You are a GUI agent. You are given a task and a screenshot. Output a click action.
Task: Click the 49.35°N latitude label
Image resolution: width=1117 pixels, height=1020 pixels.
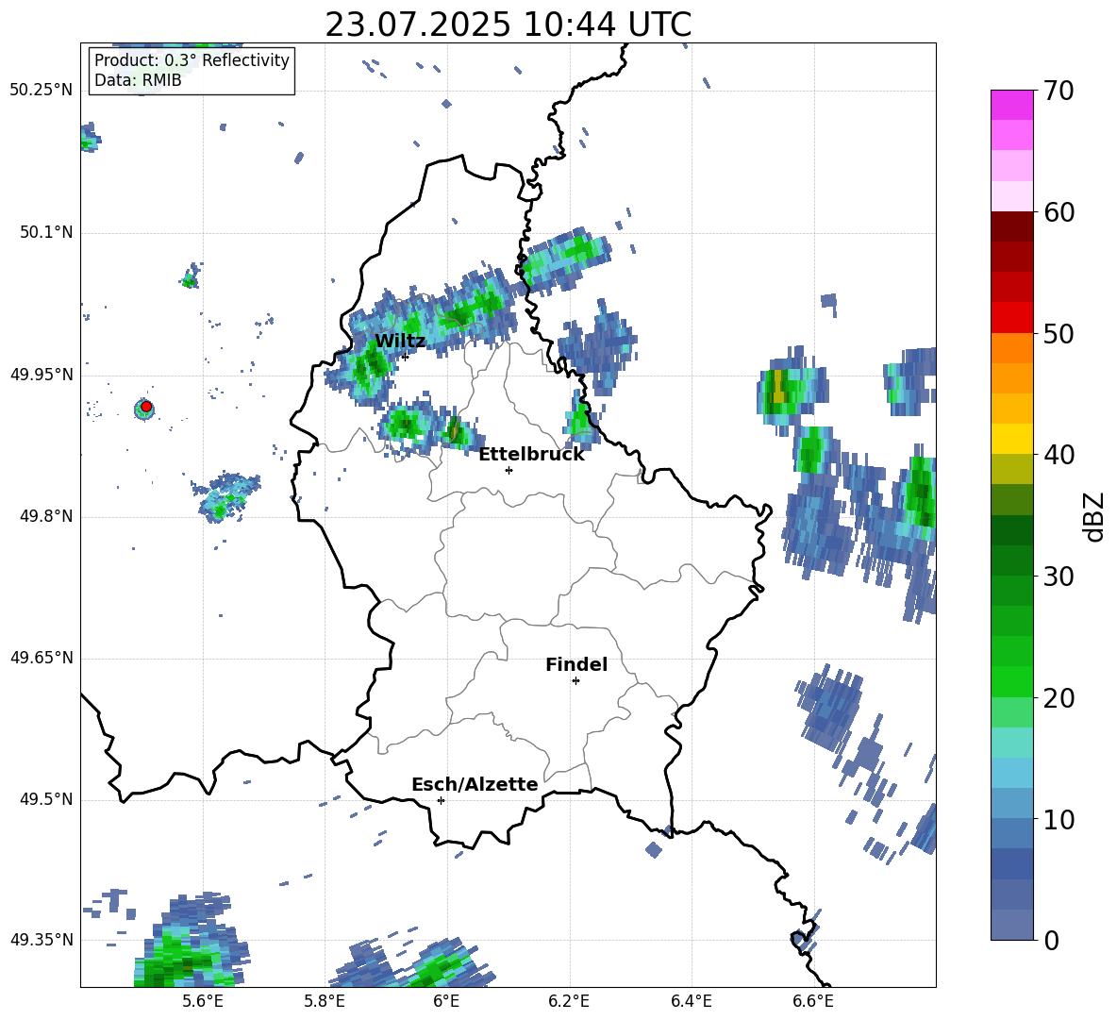(x=42, y=940)
